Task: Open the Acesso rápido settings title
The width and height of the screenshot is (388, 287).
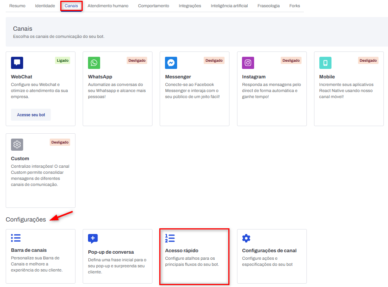Action: click(x=182, y=251)
